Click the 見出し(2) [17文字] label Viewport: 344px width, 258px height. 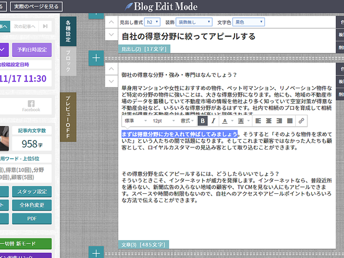click(144, 49)
